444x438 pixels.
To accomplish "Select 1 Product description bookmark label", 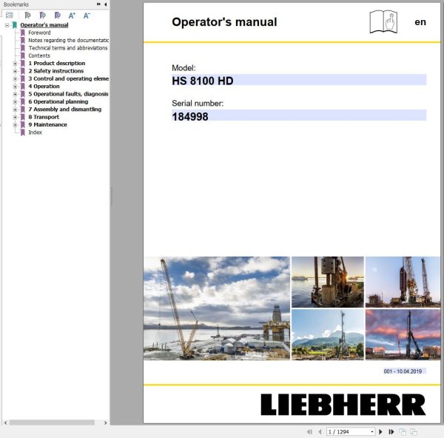I will click(x=57, y=63).
